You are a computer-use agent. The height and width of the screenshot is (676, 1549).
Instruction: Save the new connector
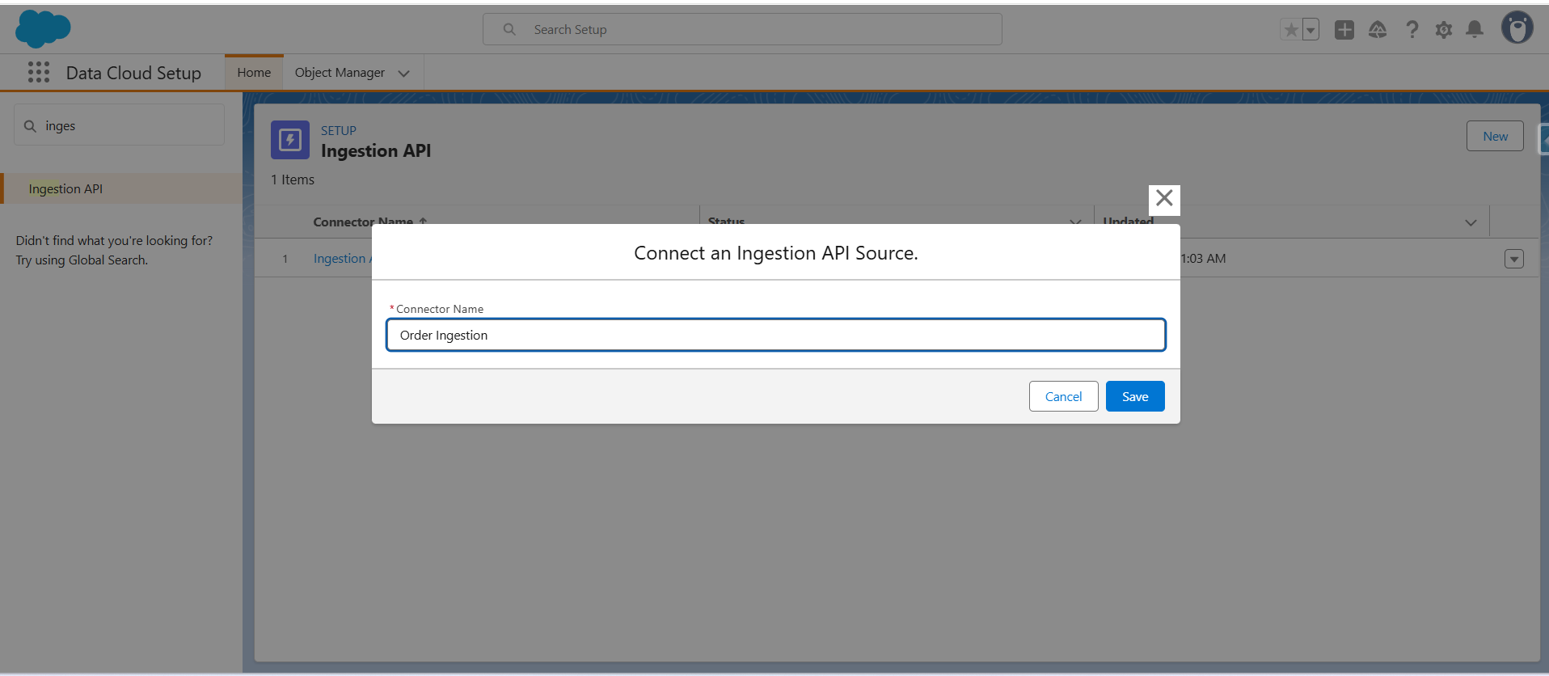[1134, 396]
